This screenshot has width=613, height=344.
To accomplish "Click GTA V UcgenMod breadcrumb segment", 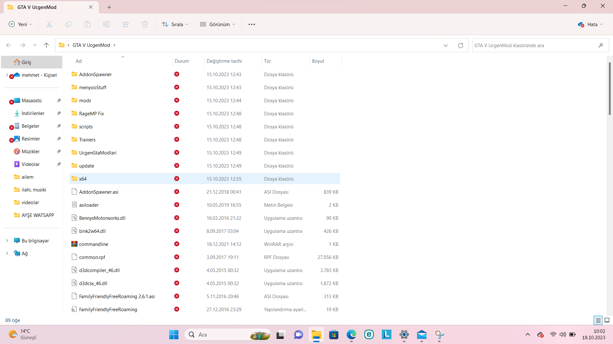I will [x=91, y=45].
